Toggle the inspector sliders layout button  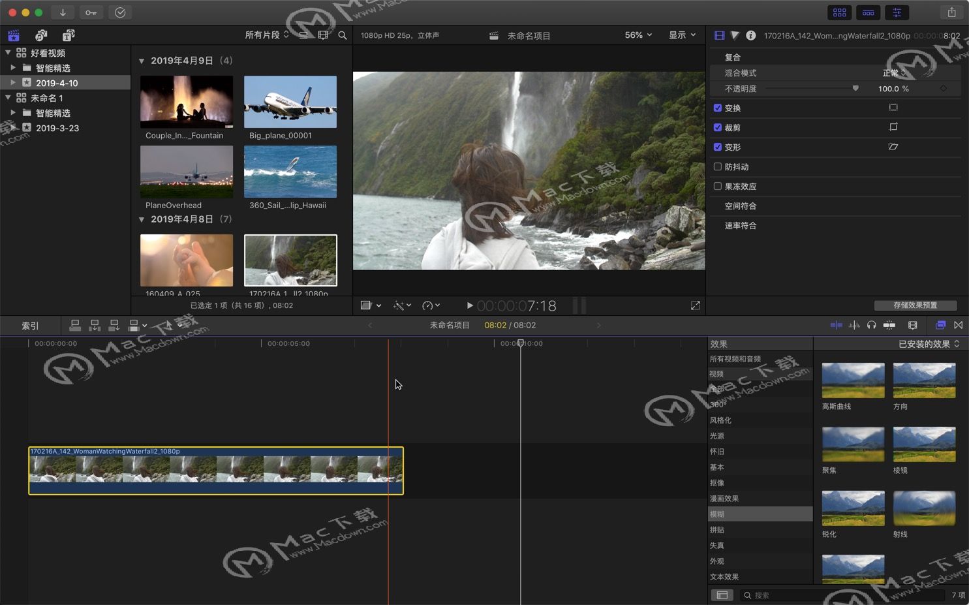tap(897, 12)
